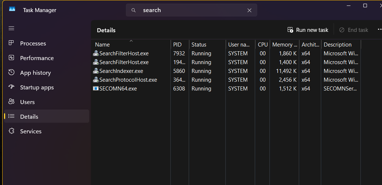Image resolution: width=382 pixels, height=185 pixels.
Task: Open App history page
Action: pos(47,73)
